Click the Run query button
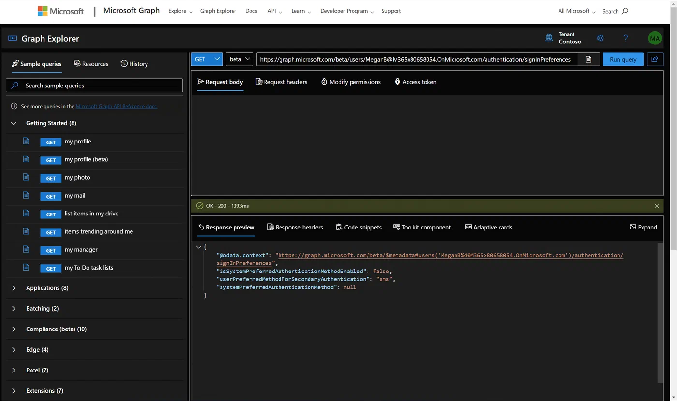This screenshot has height=401, width=677. point(623,59)
